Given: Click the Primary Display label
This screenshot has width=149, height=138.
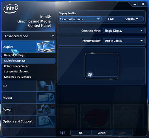Looking at the screenshot, I should 91,41.
